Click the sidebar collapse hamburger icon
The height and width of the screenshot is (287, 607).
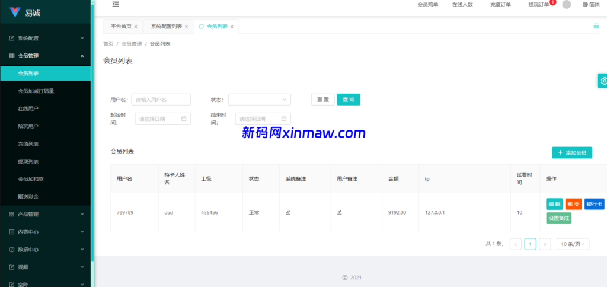point(116,4)
